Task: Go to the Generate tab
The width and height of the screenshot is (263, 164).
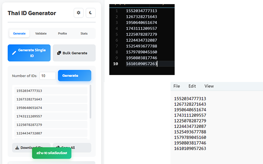Action: point(19,33)
